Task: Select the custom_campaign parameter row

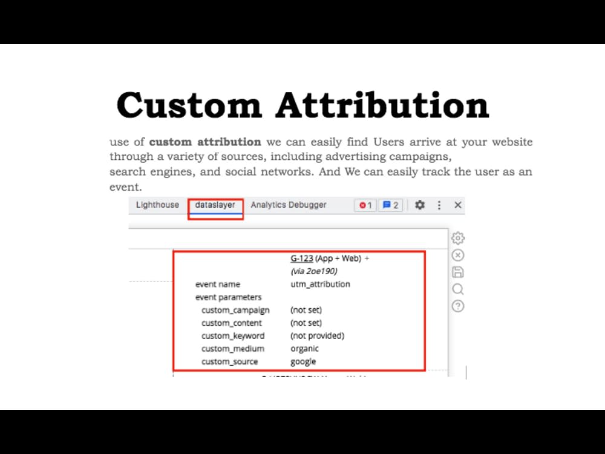Action: tap(235, 309)
